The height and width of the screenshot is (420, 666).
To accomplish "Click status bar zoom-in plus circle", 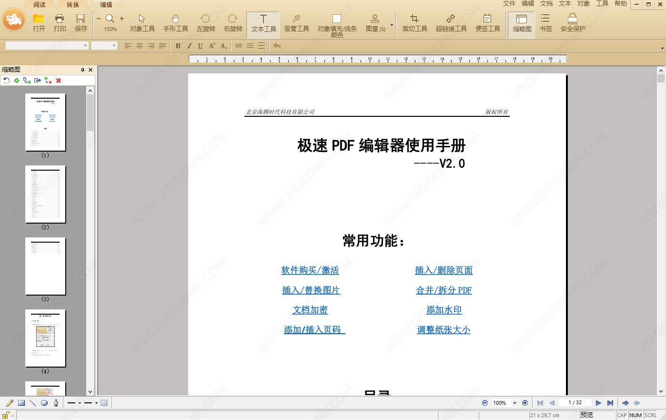I will 525,403.
